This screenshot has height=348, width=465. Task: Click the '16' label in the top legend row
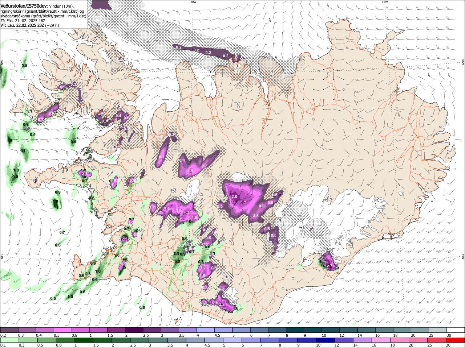tap(377, 336)
